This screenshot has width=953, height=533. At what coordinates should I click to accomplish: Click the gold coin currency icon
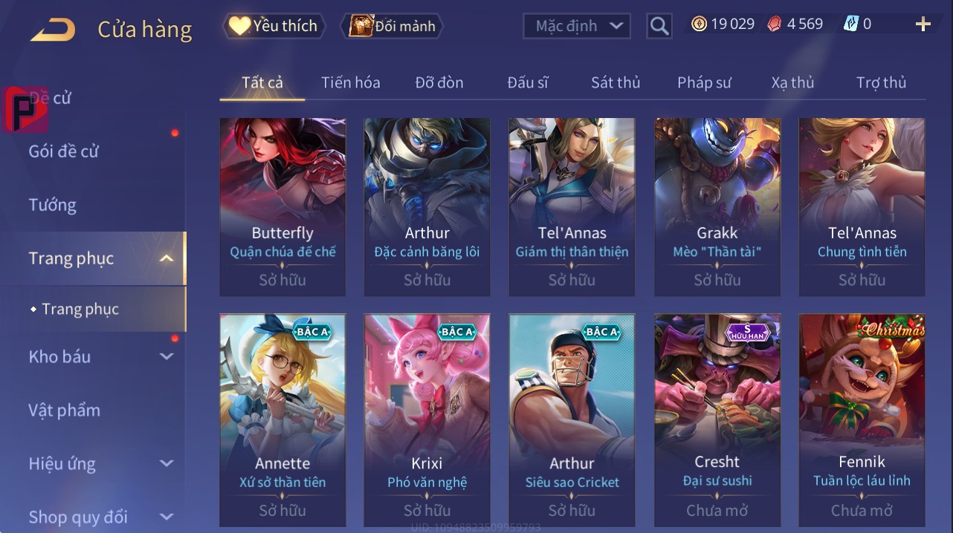[699, 24]
